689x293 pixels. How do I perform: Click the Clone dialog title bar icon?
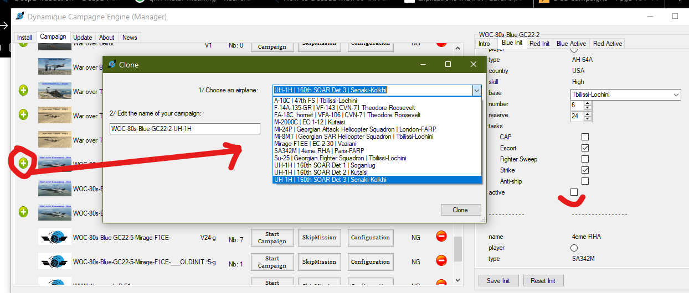tap(111, 64)
